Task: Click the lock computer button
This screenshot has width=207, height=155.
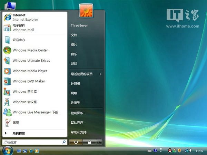Action: pos(89,142)
